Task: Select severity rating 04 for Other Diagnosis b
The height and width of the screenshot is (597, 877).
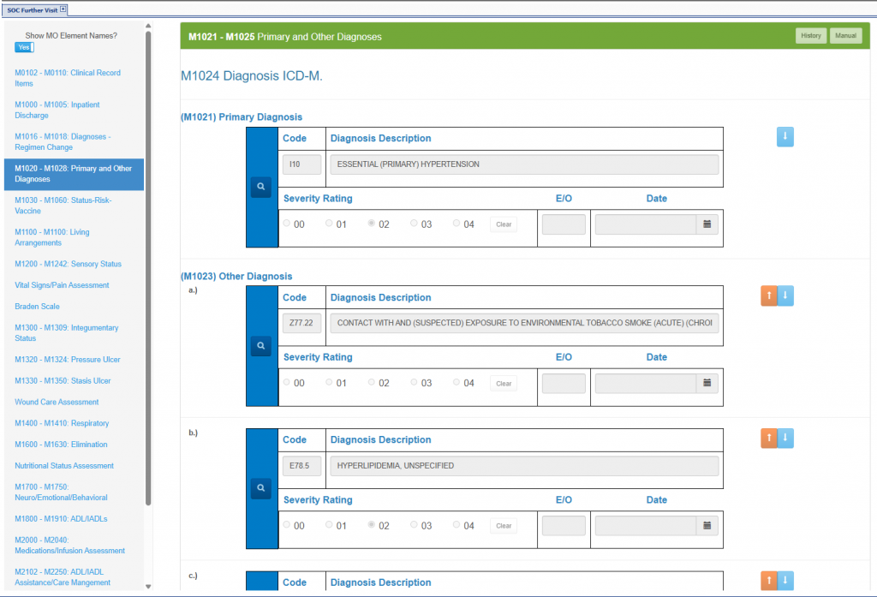Action: tap(456, 525)
